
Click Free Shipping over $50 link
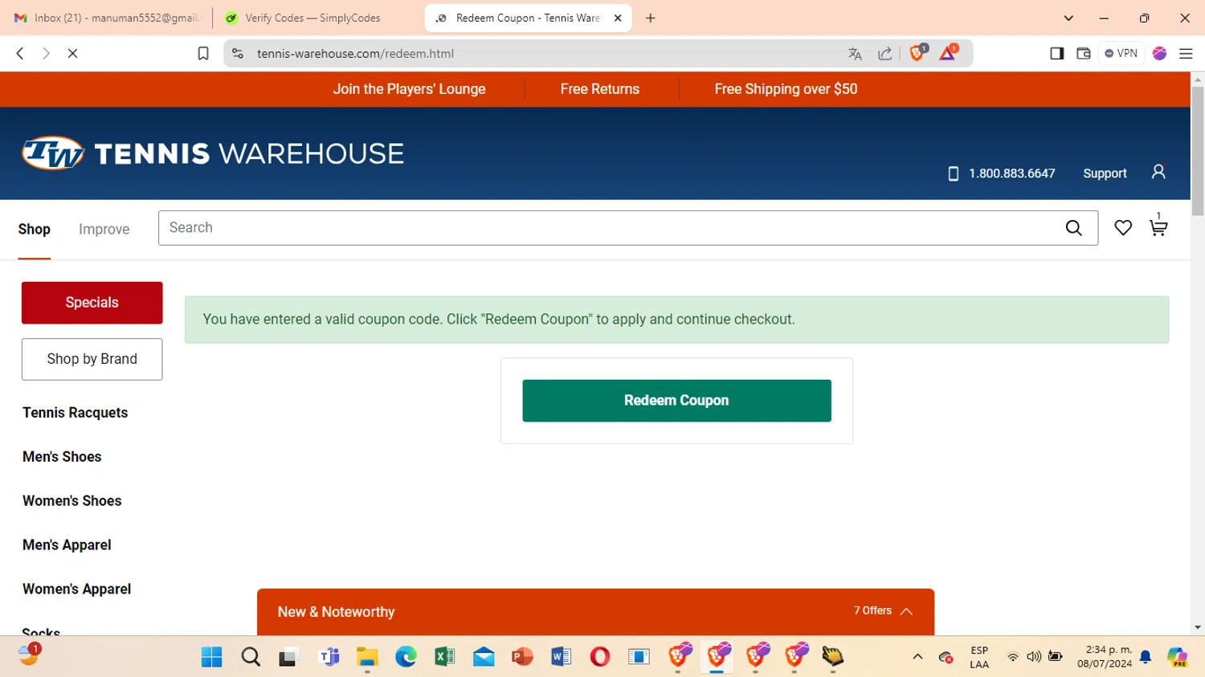pyautogui.click(x=786, y=89)
